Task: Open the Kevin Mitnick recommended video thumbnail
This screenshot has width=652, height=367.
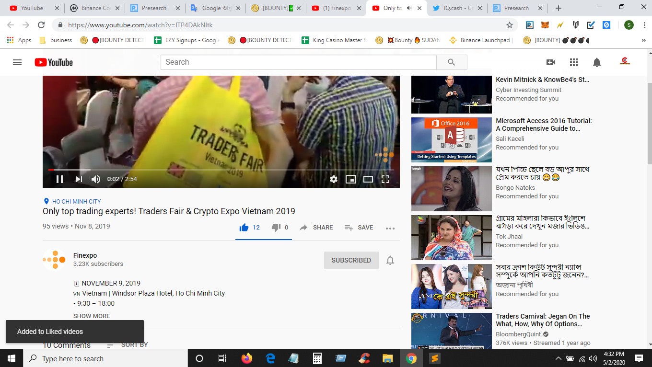Action: point(452,94)
